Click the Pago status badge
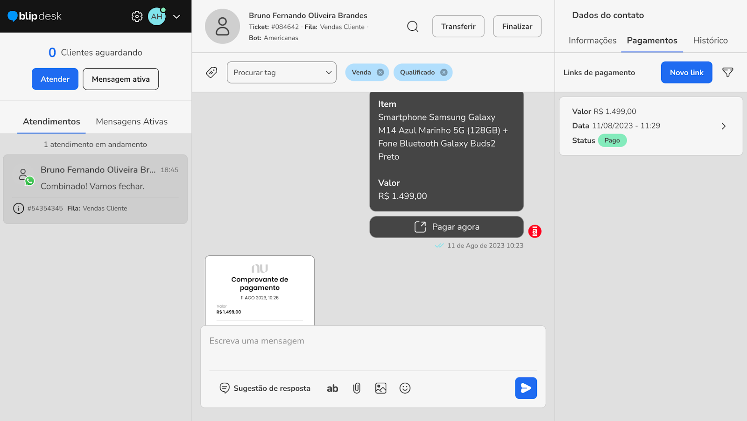Screen dimensions: 747x421 pyautogui.click(x=612, y=140)
